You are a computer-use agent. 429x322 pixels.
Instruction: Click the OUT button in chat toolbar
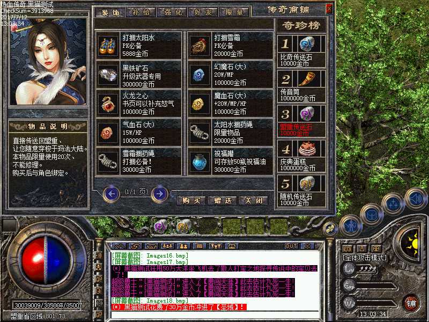[291, 246]
